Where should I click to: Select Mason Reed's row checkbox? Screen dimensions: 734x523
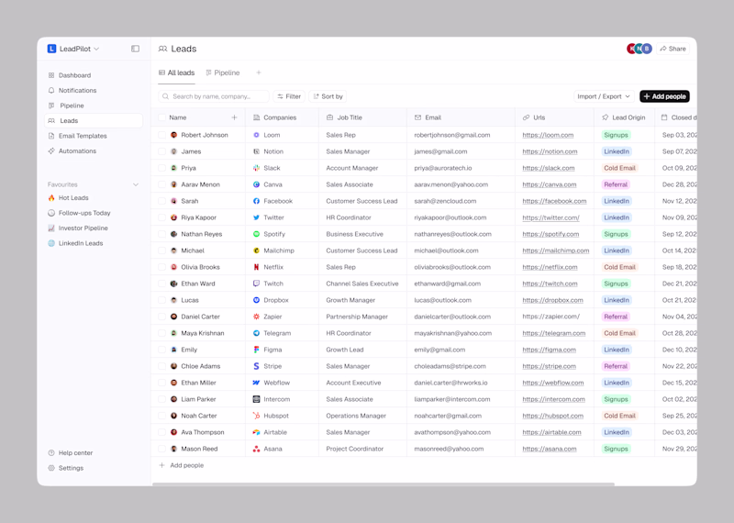(x=162, y=449)
